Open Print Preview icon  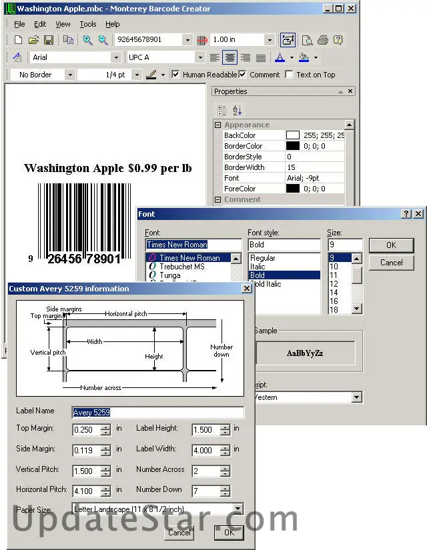tap(308, 41)
